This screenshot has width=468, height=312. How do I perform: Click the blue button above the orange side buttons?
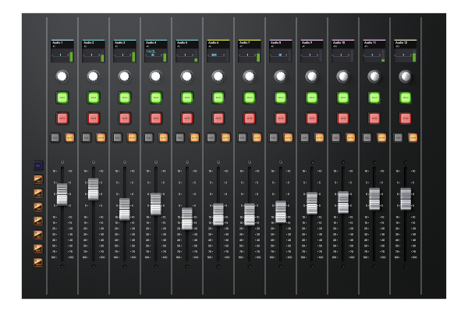pos(38,165)
